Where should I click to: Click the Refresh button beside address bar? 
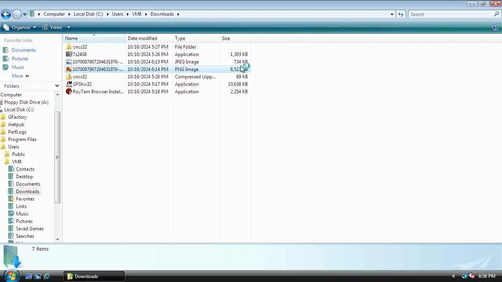pyautogui.click(x=400, y=14)
